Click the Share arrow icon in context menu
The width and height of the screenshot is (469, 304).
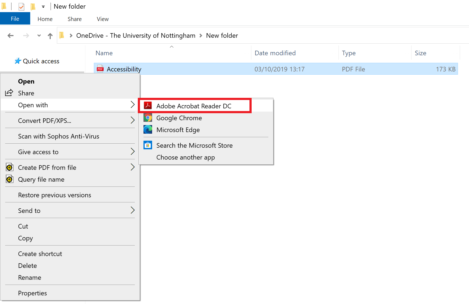pos(9,93)
